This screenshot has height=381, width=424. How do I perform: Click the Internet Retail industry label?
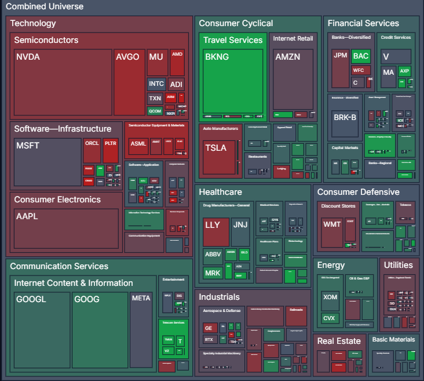[x=293, y=38]
